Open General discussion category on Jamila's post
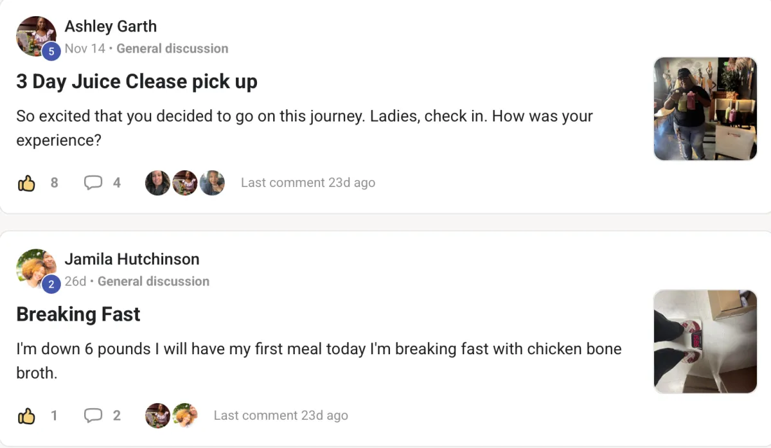Screen dimensions: 771x448 [x=154, y=281]
